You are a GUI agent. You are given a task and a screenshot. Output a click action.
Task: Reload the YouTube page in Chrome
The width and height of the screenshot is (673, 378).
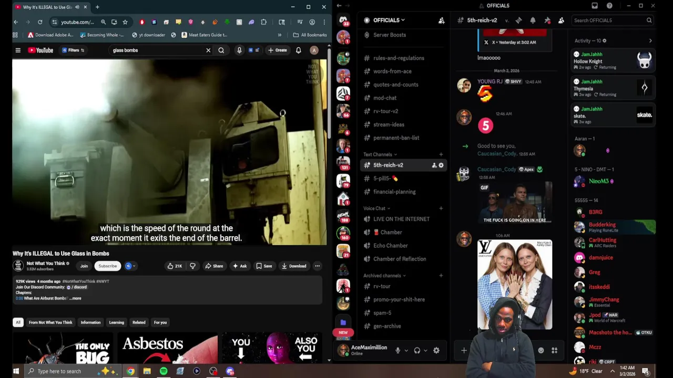40,22
